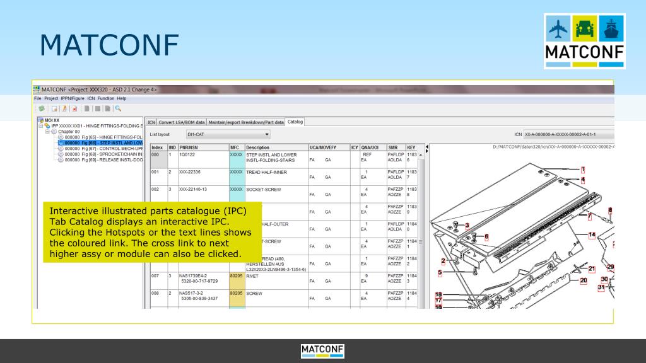The width and height of the screenshot is (646, 363).
Task: Click the gray page-copy toolbar icon
Action: click(x=107, y=108)
